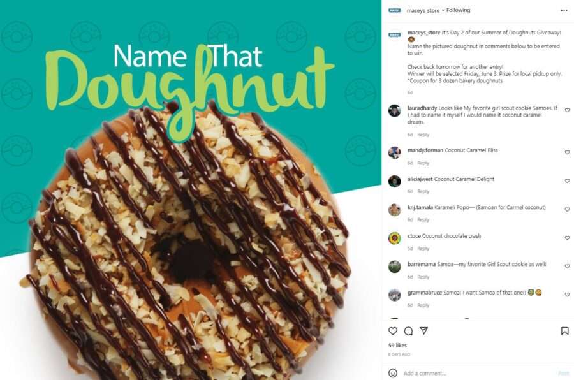The height and width of the screenshot is (380, 574).
Task: Click the Add a comment field
Action: pyautogui.click(x=476, y=374)
